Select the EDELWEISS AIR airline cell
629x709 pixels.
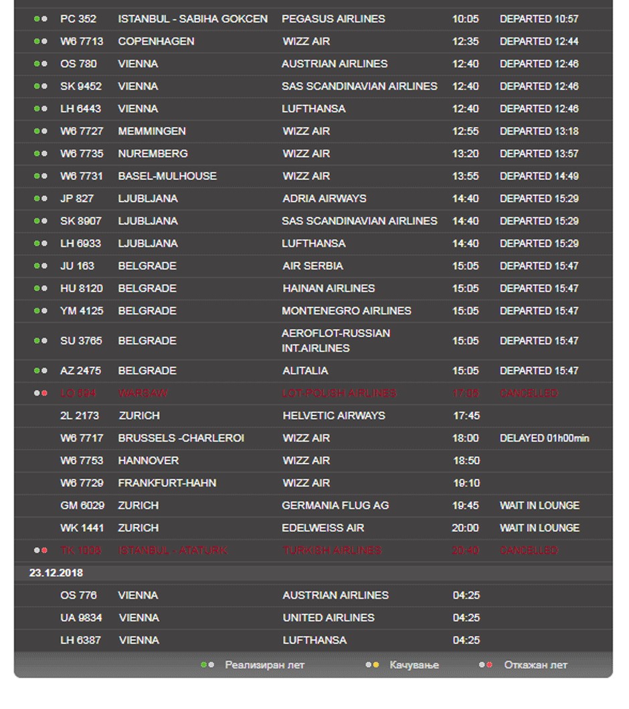click(323, 528)
